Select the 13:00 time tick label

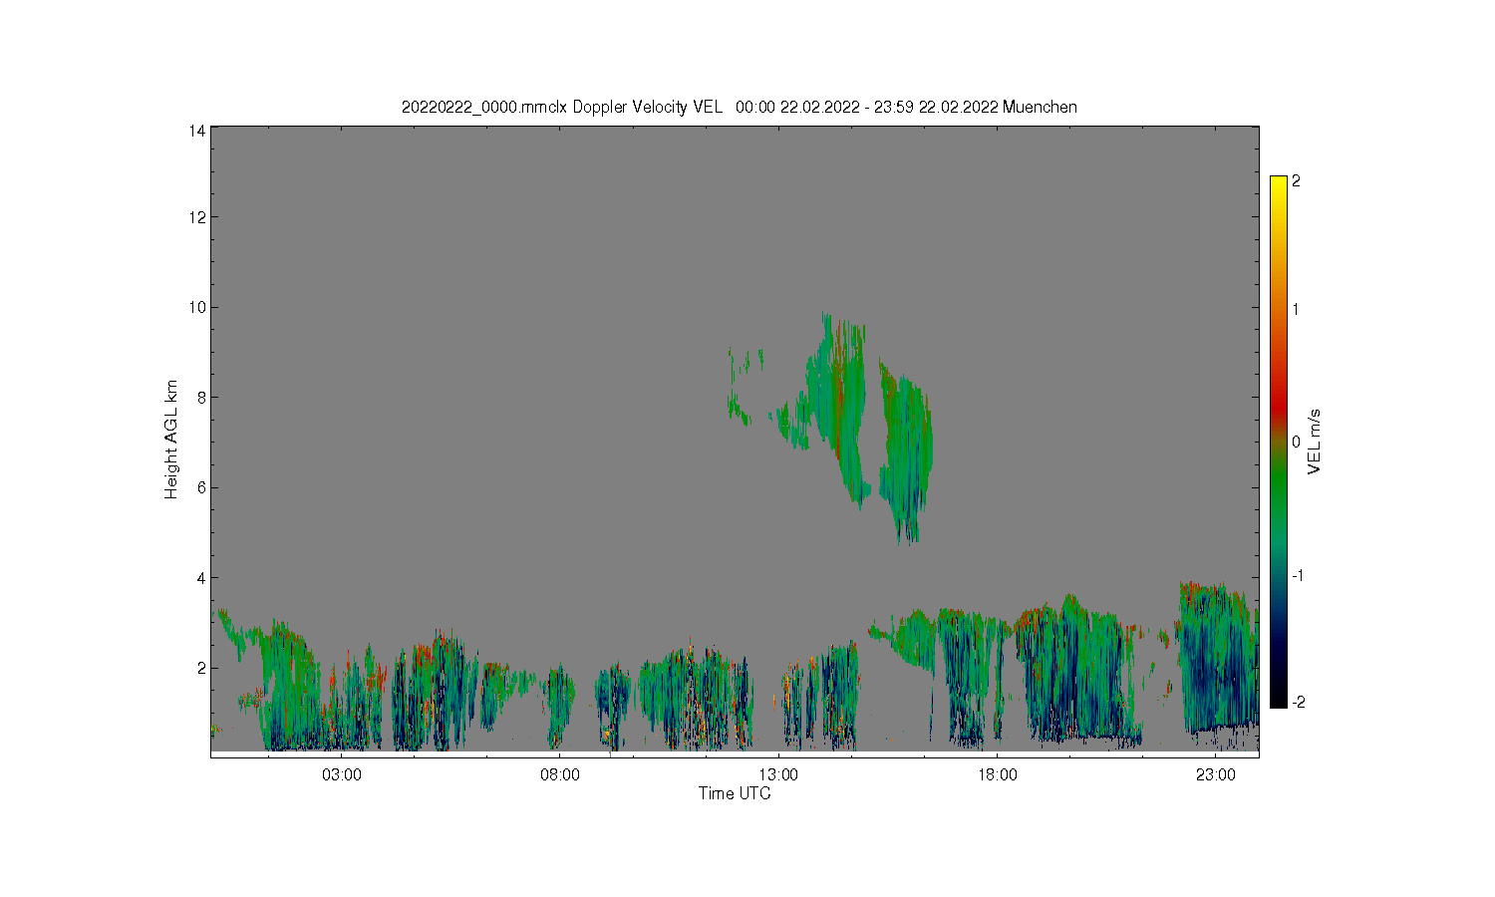(778, 775)
